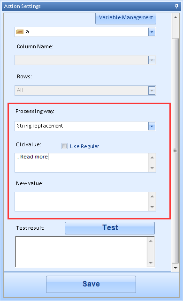The image size is (183, 301).
Task: Click the ABC variable type icon
Action: click(x=20, y=32)
